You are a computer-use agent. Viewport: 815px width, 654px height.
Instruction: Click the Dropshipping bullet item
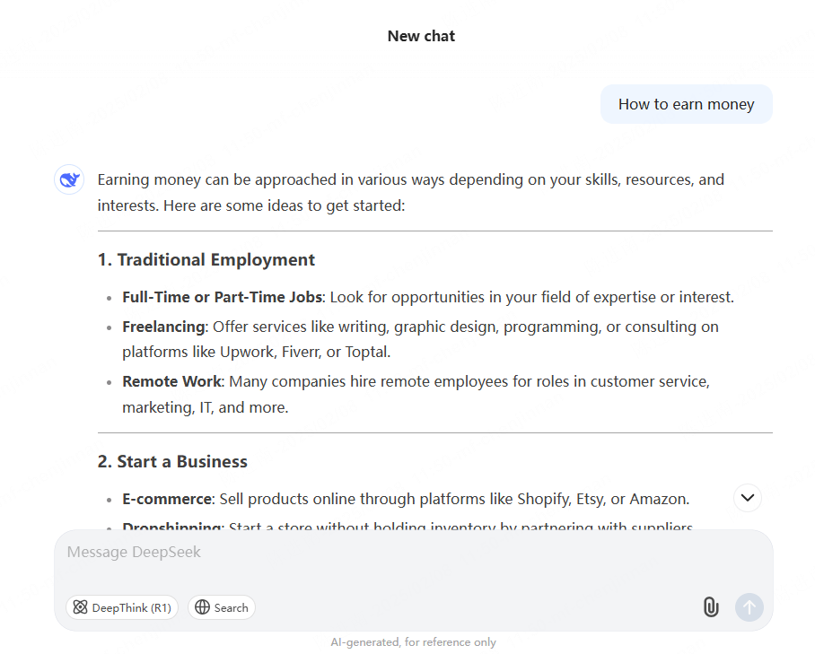click(407, 526)
